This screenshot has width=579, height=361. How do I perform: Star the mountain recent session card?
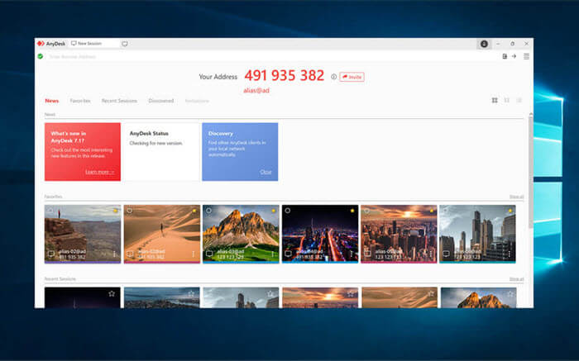click(x=510, y=293)
